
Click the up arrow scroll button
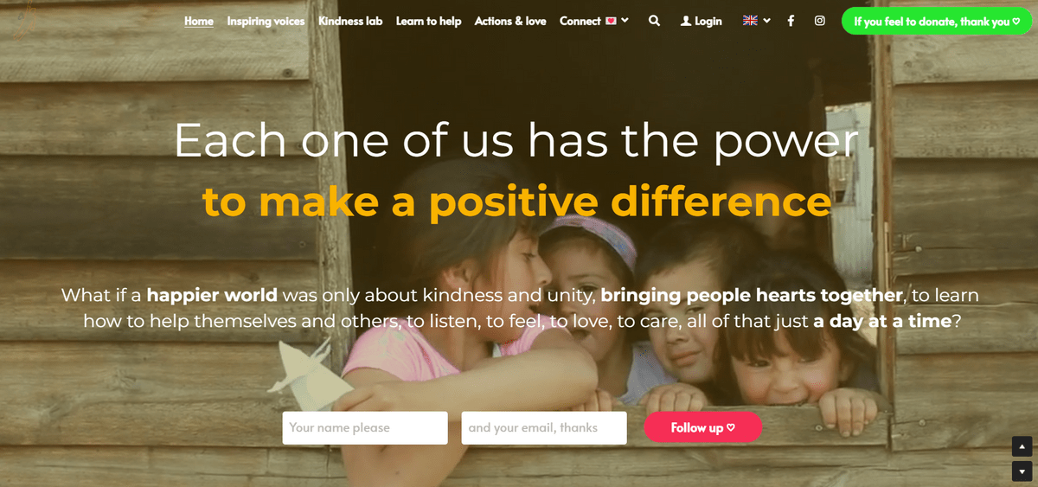point(1022,447)
